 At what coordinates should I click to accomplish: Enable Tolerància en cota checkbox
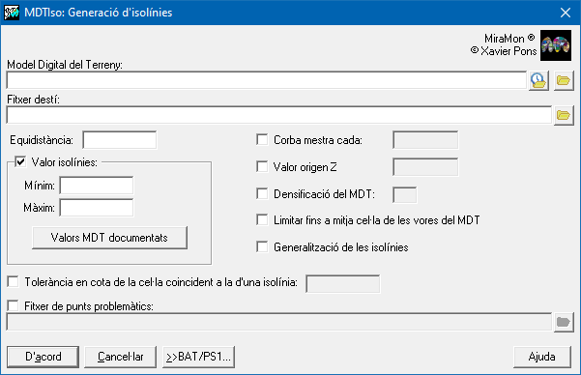[13, 281]
